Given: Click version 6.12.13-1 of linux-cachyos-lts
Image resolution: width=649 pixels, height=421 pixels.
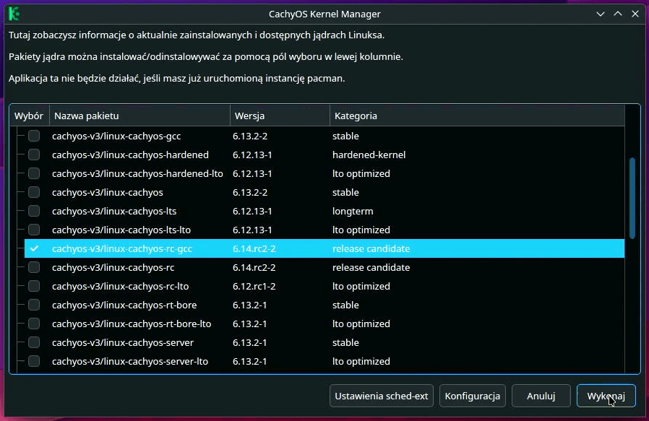Looking at the screenshot, I should click(x=252, y=212).
